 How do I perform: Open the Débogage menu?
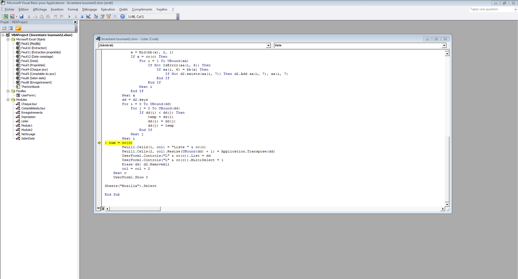[89, 9]
